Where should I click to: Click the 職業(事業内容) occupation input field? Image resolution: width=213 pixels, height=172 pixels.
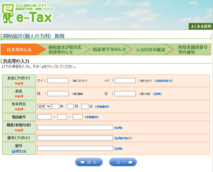75,128
